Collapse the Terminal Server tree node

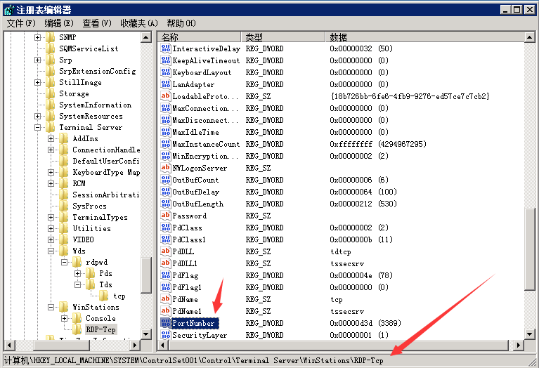(37, 128)
